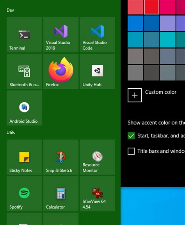Open Sticky Notes tile
Viewport: 185px width, 225px height.
click(24, 157)
